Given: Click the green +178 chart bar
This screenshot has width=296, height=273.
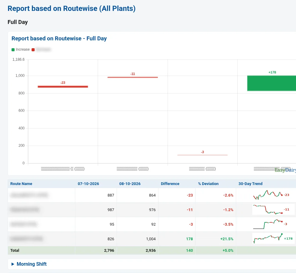Looking at the screenshot, I should click(x=271, y=83).
